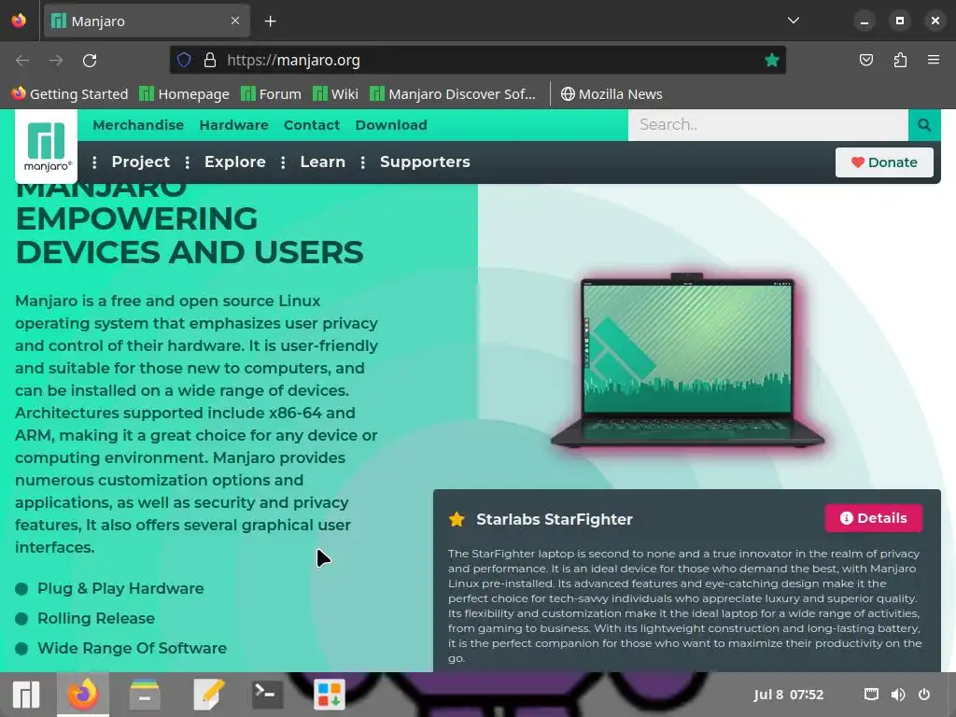Open the Merchandise link

coord(138,125)
